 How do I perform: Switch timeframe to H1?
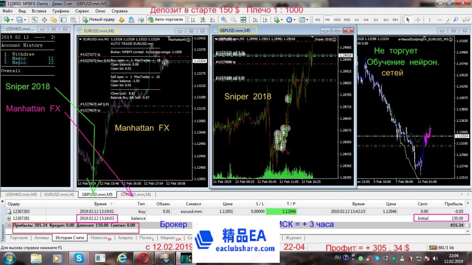coord(357,20)
